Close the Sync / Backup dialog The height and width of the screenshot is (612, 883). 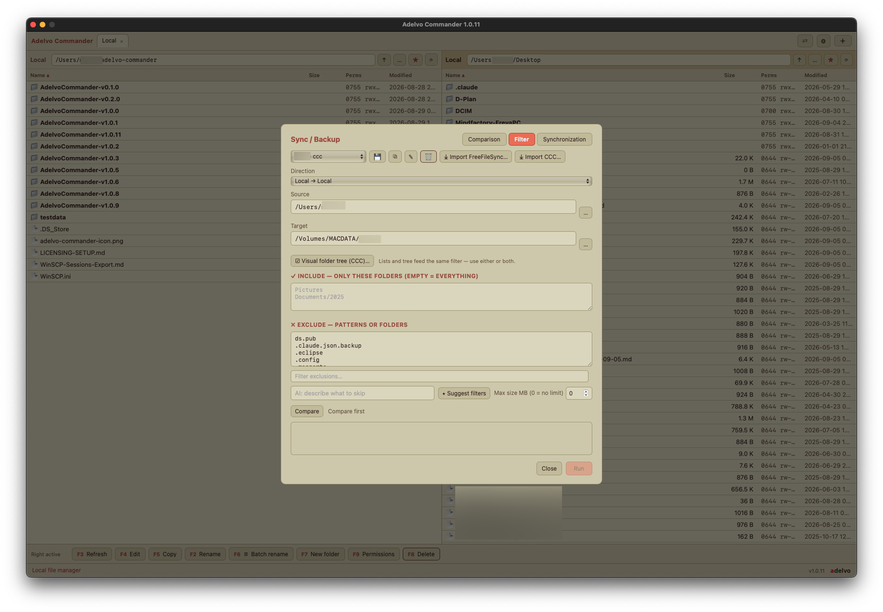click(549, 468)
